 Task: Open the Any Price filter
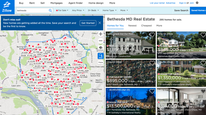pos(78,10)
